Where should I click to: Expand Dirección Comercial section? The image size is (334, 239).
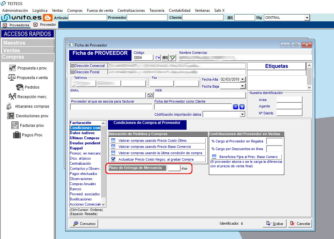pyautogui.click(x=73, y=66)
